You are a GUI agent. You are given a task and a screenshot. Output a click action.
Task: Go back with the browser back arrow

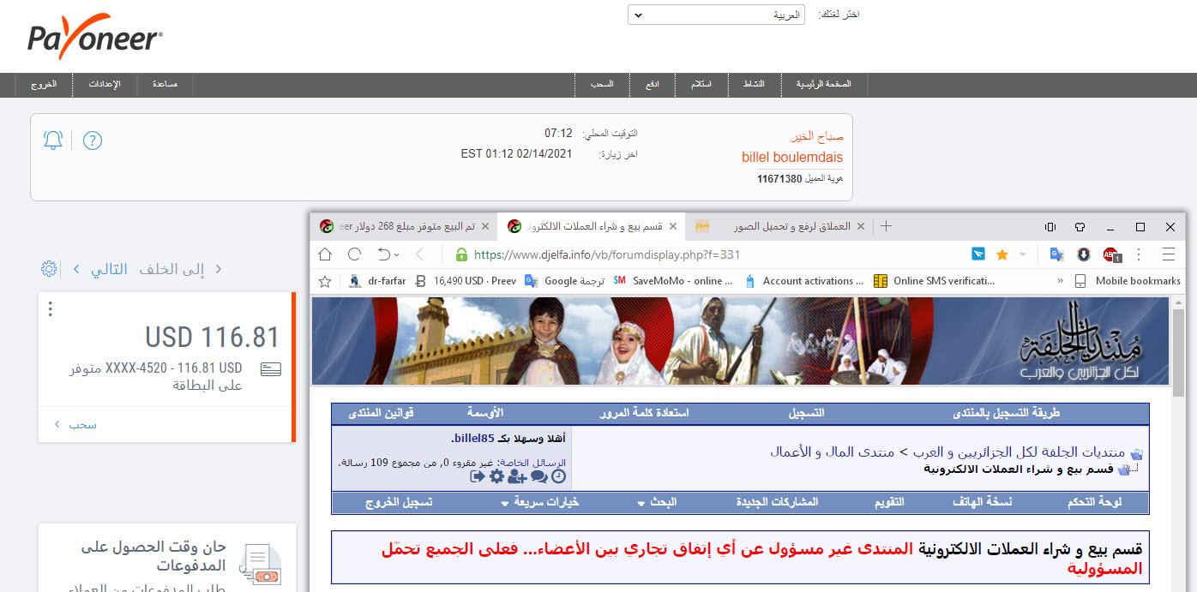(x=419, y=254)
